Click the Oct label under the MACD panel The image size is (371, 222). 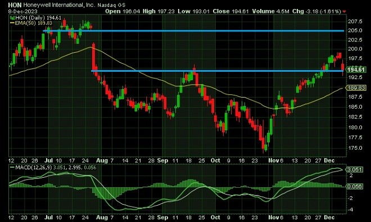(x=215, y=218)
